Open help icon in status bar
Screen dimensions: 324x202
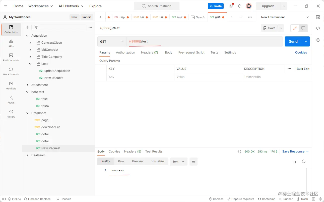tap(320, 199)
